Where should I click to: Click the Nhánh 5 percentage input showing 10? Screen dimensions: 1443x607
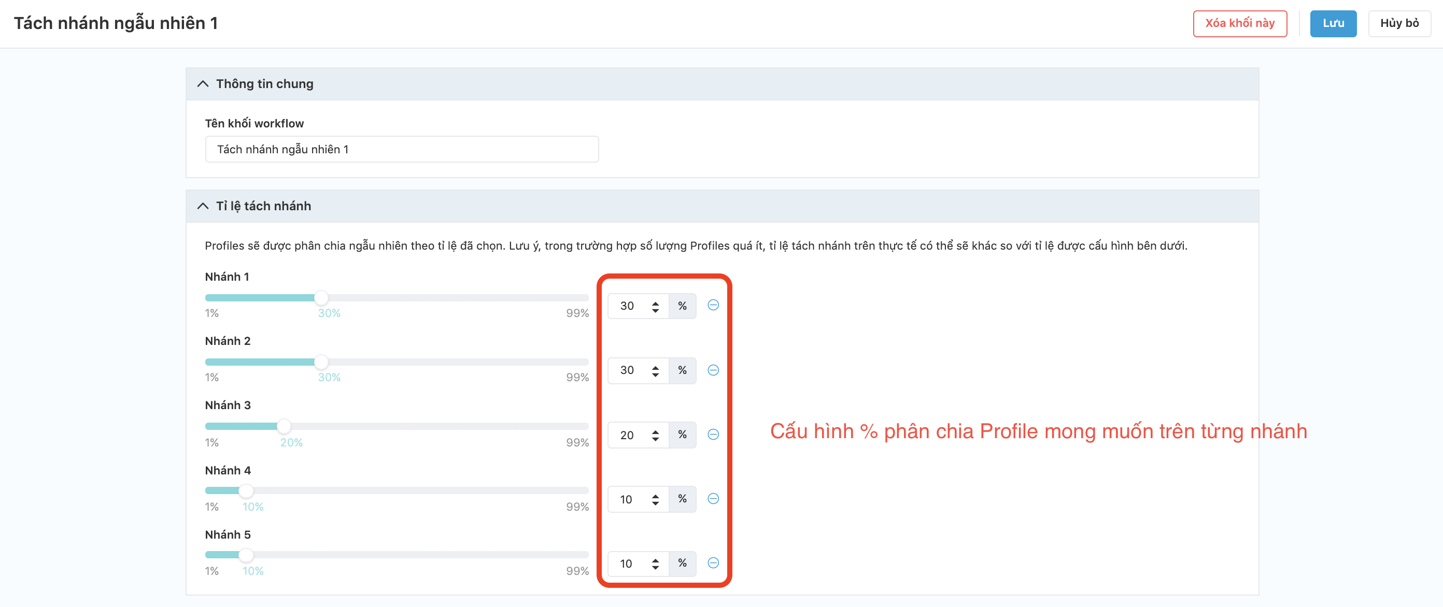pyautogui.click(x=638, y=564)
